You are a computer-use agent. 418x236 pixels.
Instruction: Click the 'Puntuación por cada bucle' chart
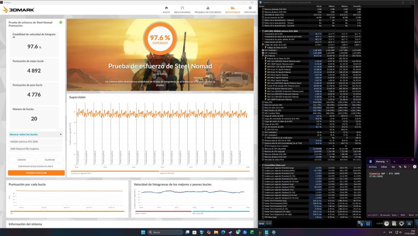coord(67,199)
